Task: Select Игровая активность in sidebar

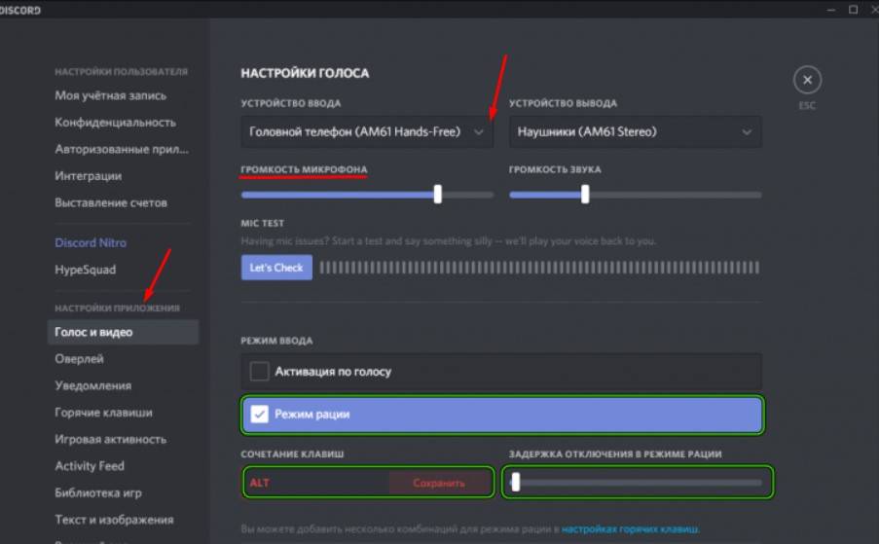Action: [110, 439]
